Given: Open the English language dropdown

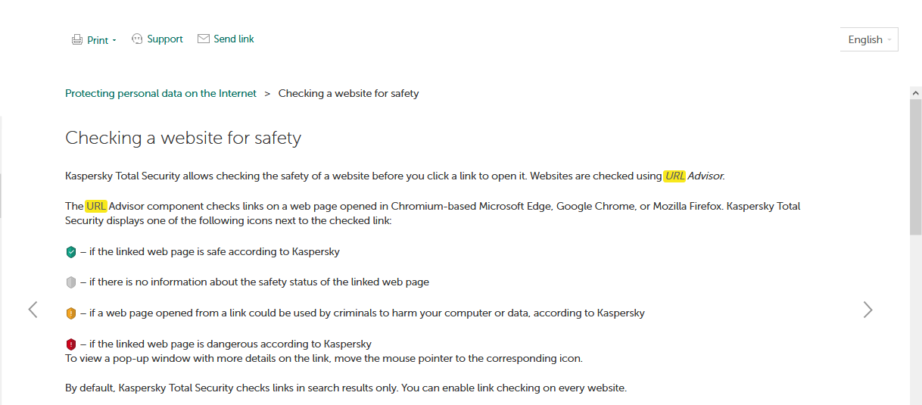Looking at the screenshot, I should (869, 39).
